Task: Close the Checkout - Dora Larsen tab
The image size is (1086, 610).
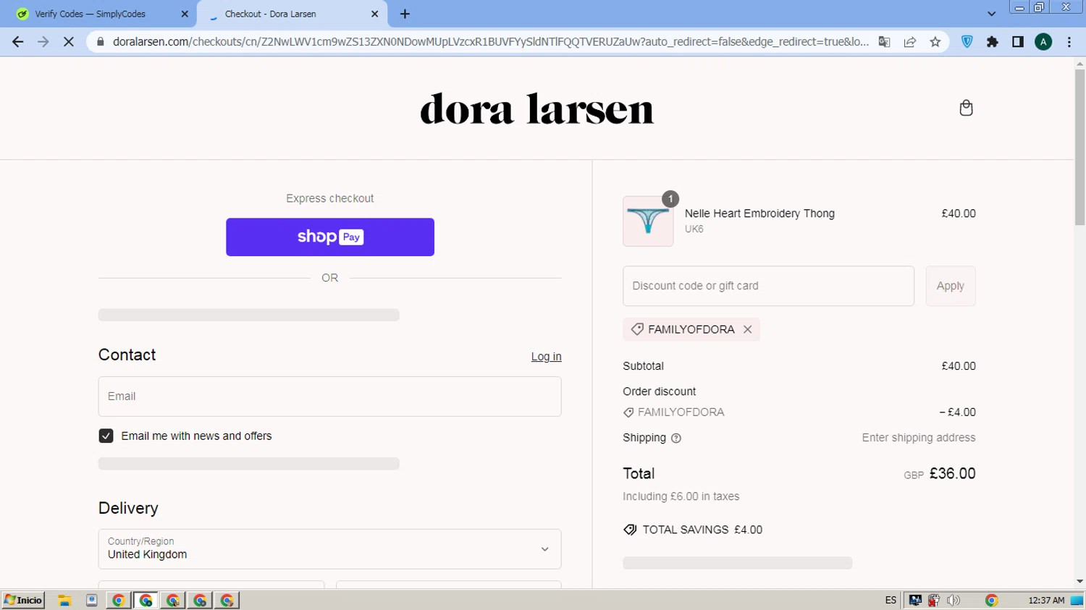Action: [x=375, y=14]
